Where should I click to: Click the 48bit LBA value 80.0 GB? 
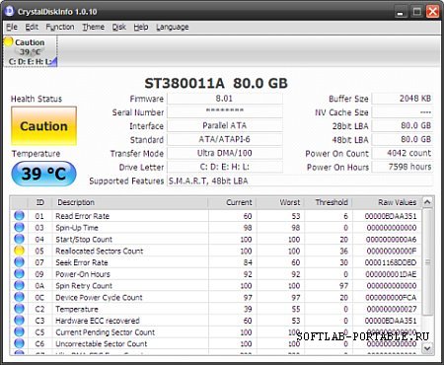pos(402,139)
